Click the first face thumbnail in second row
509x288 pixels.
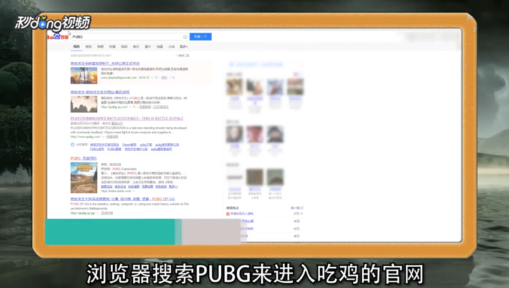click(x=234, y=134)
